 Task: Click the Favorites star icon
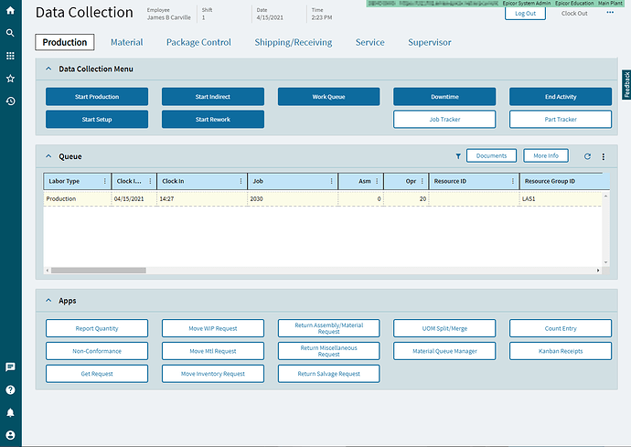coord(10,79)
